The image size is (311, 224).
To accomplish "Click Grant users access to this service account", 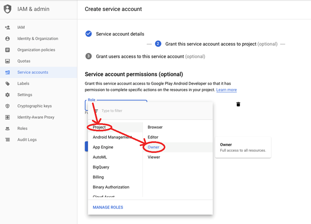I will click(x=151, y=56).
